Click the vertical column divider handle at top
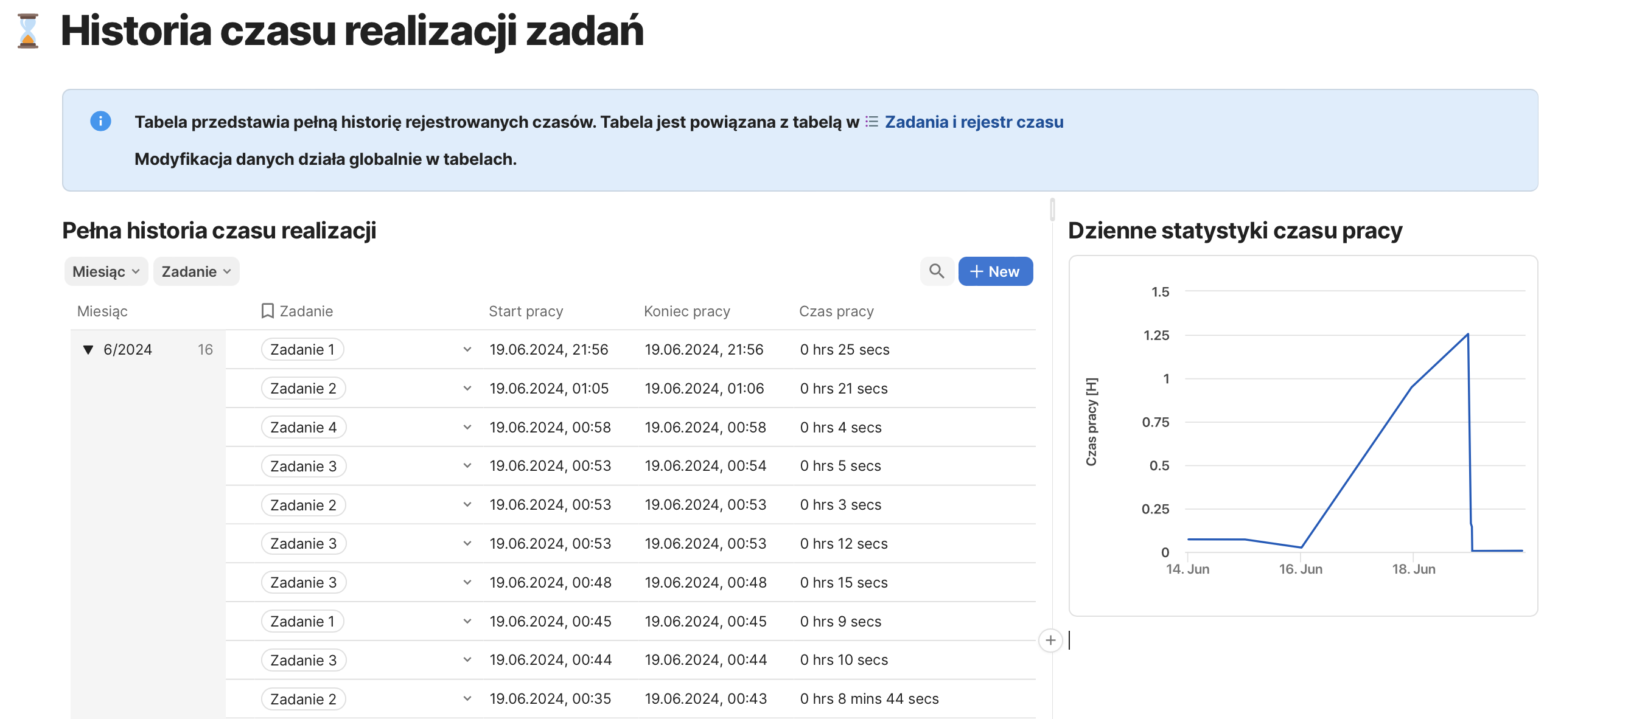1631x719 pixels. pyautogui.click(x=1052, y=209)
